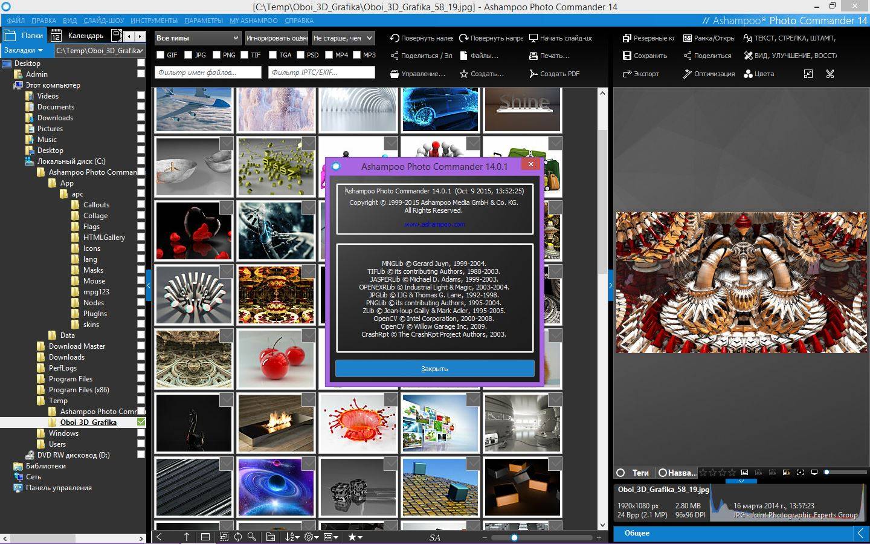The width and height of the screenshot is (870, 544).
Task: Open the Optimization tool
Action: 709,74
